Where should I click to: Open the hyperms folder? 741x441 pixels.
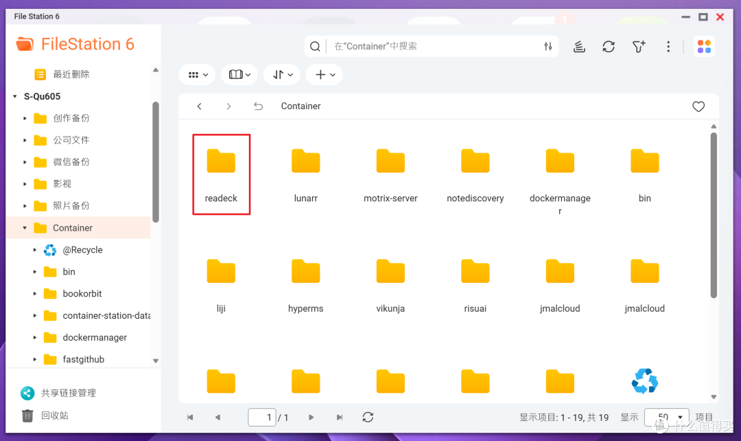coord(306,285)
